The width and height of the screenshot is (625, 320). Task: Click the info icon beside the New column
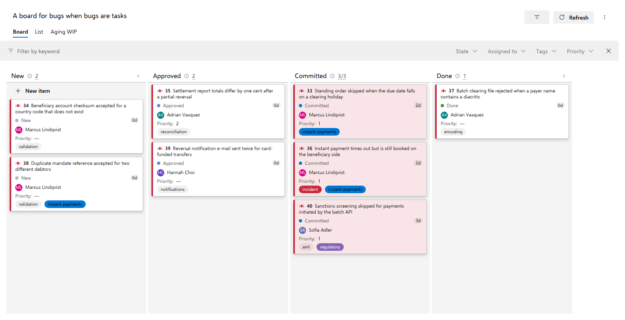(x=30, y=76)
